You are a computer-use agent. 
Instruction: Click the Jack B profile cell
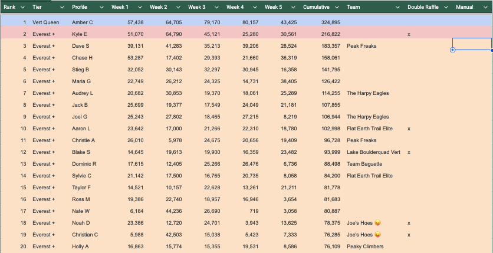(80, 105)
